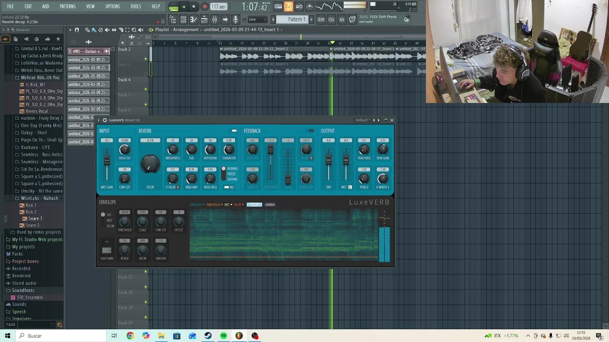The width and height of the screenshot is (609, 342).
Task: Toggle PAT/SONG mode switch
Action: pyautogui.click(x=173, y=7)
